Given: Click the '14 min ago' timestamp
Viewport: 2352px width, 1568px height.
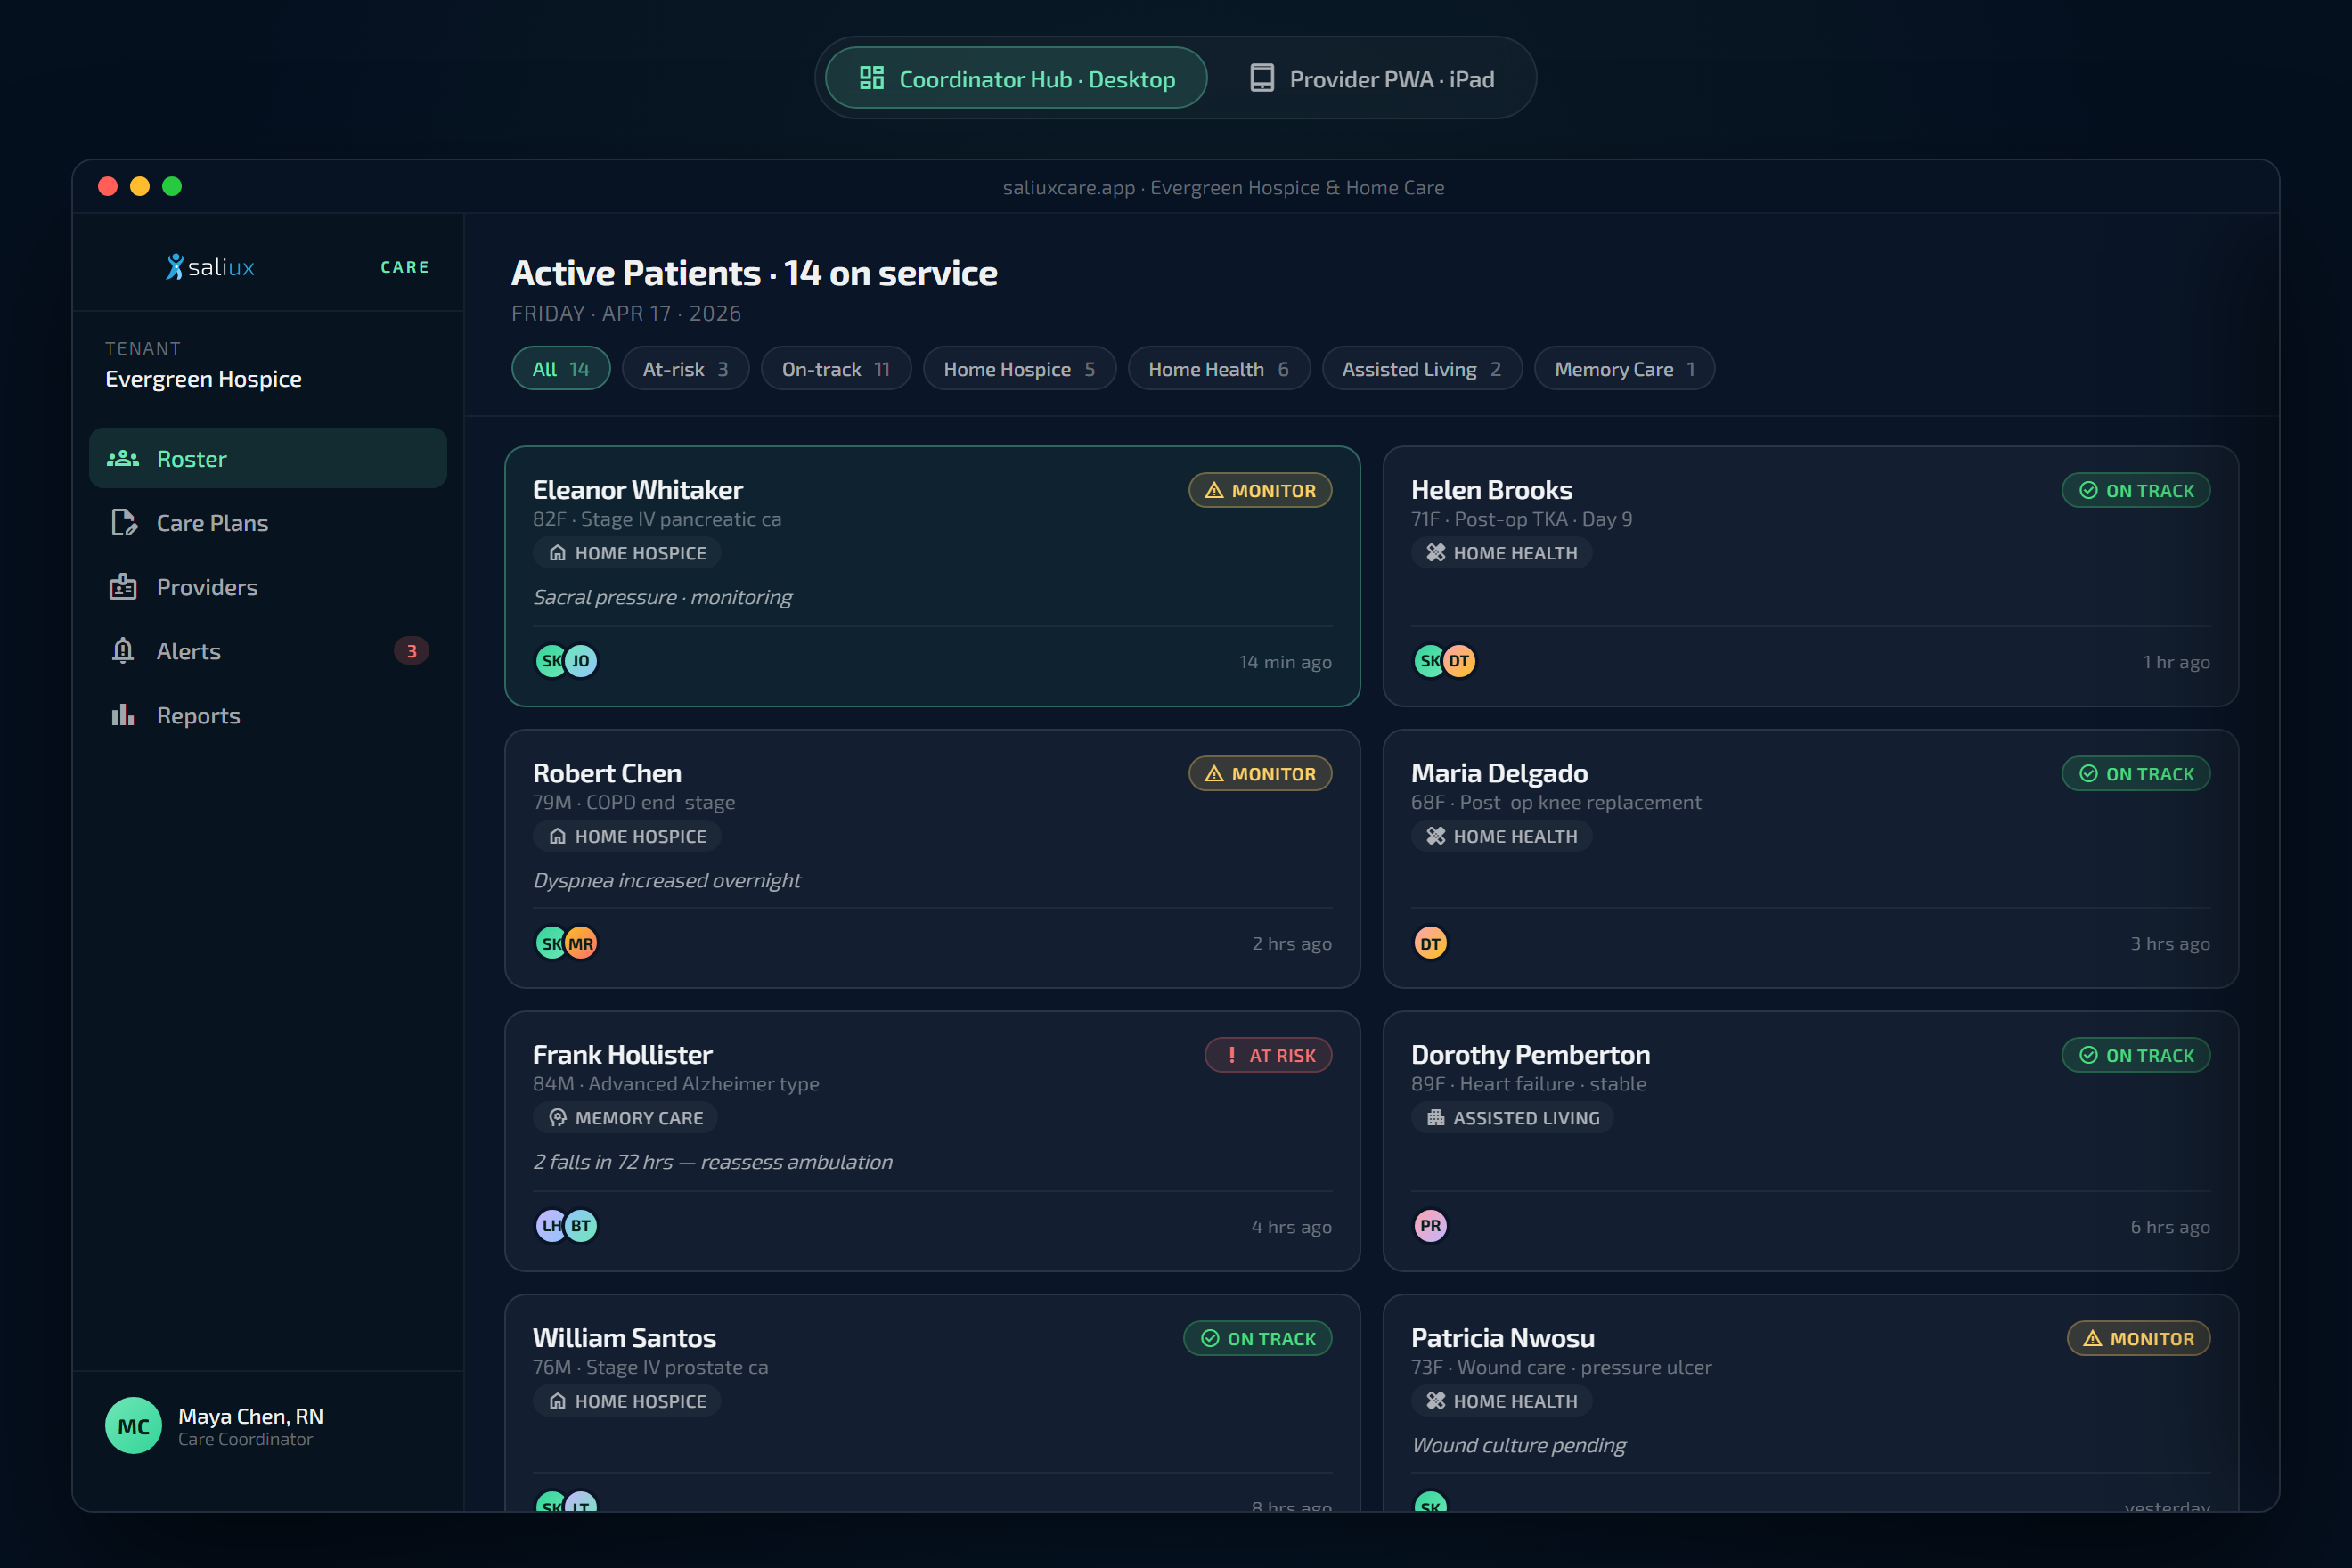Looking at the screenshot, I should (1285, 662).
